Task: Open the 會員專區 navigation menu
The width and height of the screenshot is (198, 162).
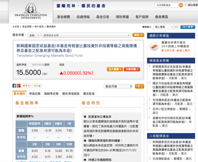Action: click(x=161, y=17)
